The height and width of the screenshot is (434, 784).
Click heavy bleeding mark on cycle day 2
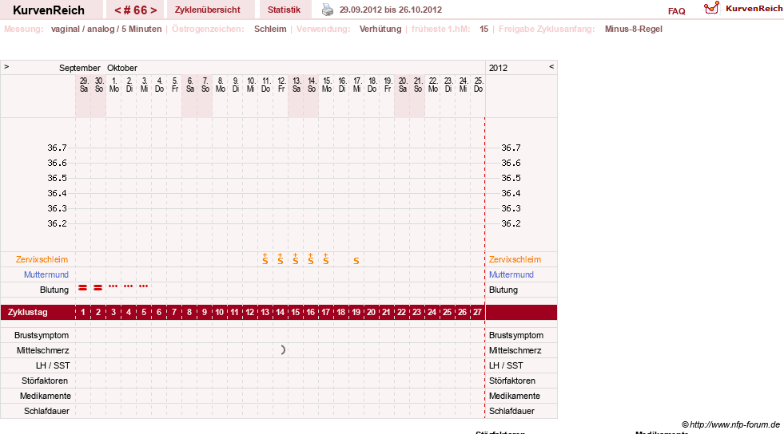(98, 288)
